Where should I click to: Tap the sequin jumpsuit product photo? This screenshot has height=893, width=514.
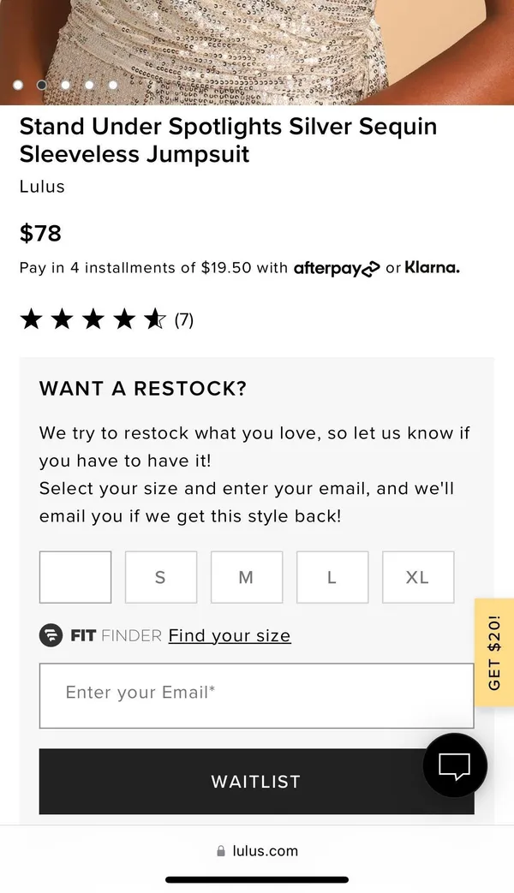(x=257, y=52)
